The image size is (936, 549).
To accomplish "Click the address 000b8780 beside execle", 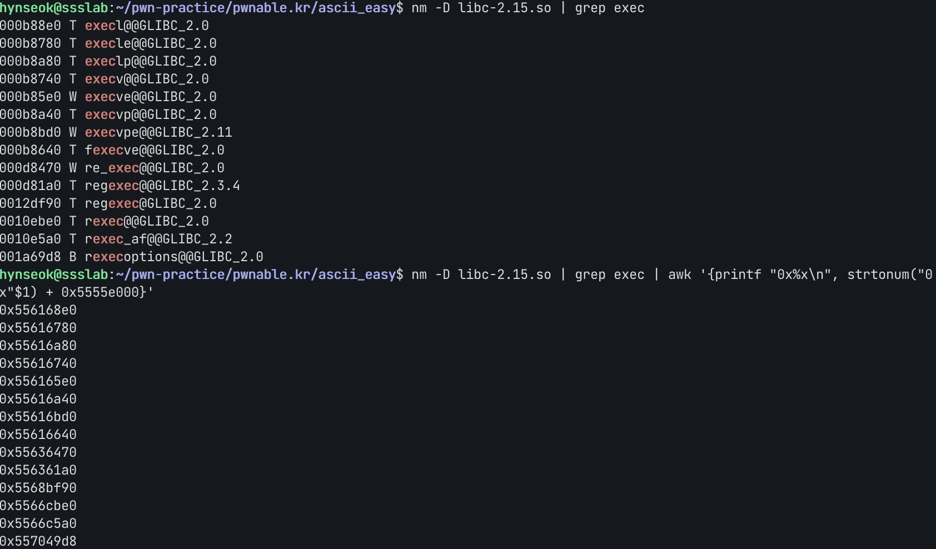I will (31, 43).
